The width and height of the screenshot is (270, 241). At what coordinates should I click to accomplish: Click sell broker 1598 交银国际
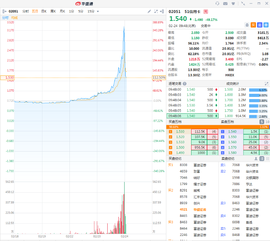coord(245,178)
